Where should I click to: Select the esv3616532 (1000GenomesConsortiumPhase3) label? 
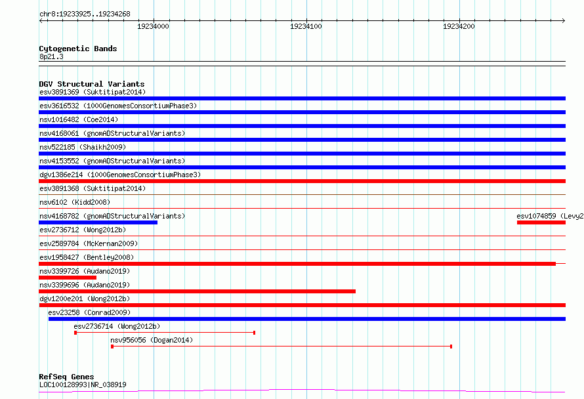pyautogui.click(x=118, y=106)
